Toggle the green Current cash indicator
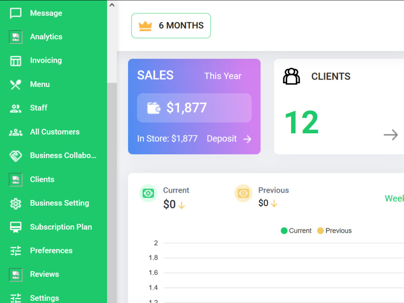 pos(148,193)
